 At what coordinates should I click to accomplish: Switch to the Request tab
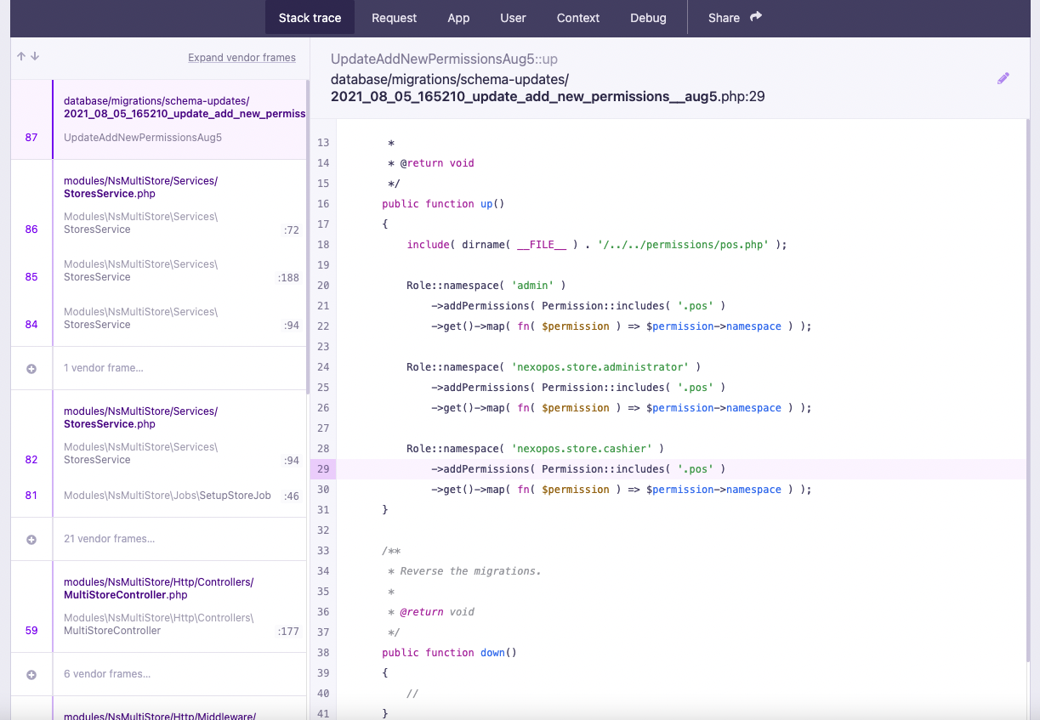point(393,17)
